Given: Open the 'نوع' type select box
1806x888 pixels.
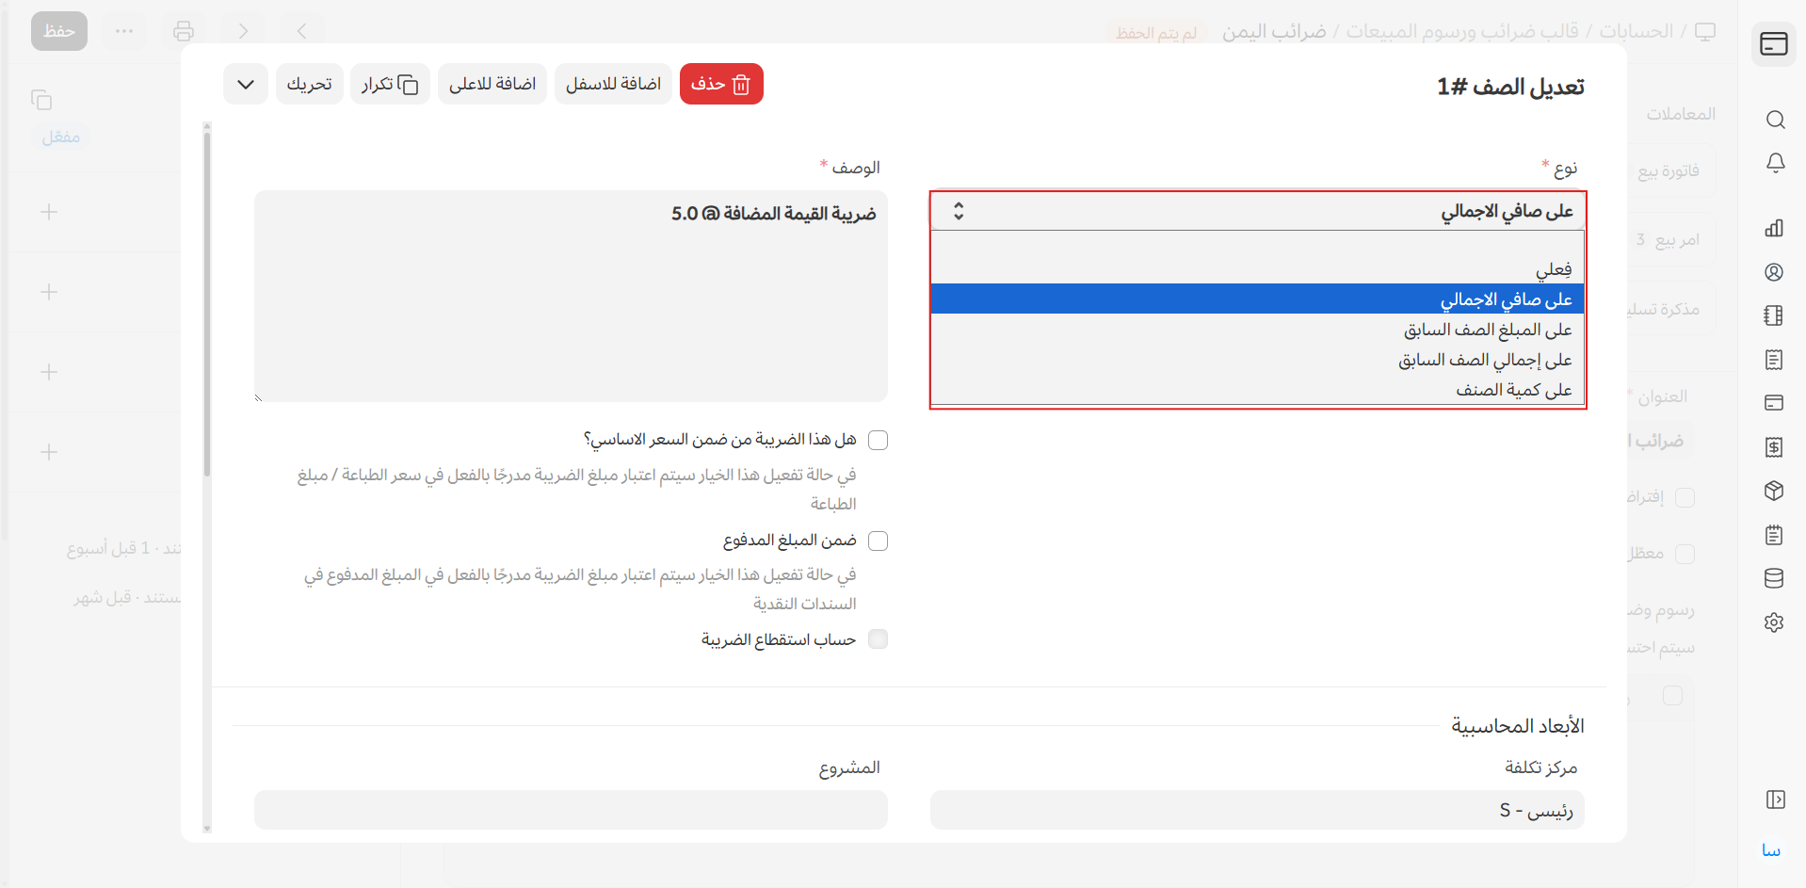Looking at the screenshot, I should click(1257, 211).
